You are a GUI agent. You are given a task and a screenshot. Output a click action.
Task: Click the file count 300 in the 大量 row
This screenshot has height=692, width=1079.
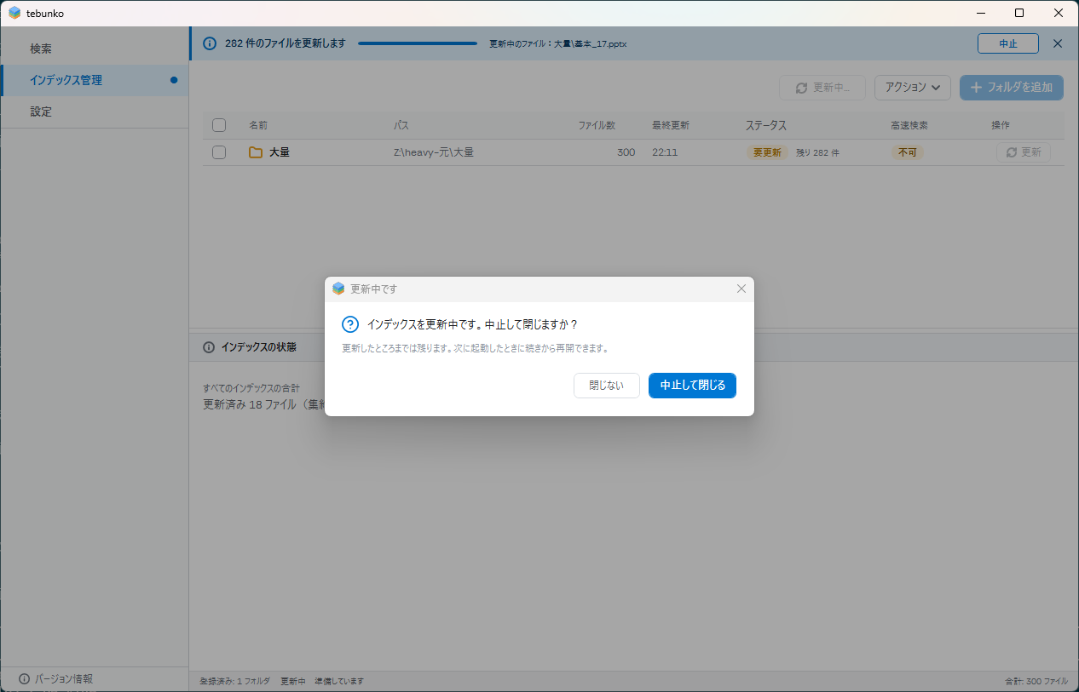(626, 152)
